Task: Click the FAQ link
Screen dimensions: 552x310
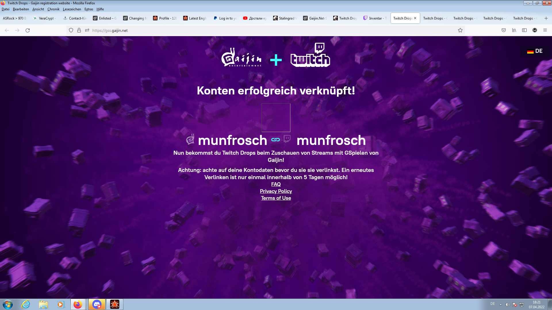Action: pos(276,184)
